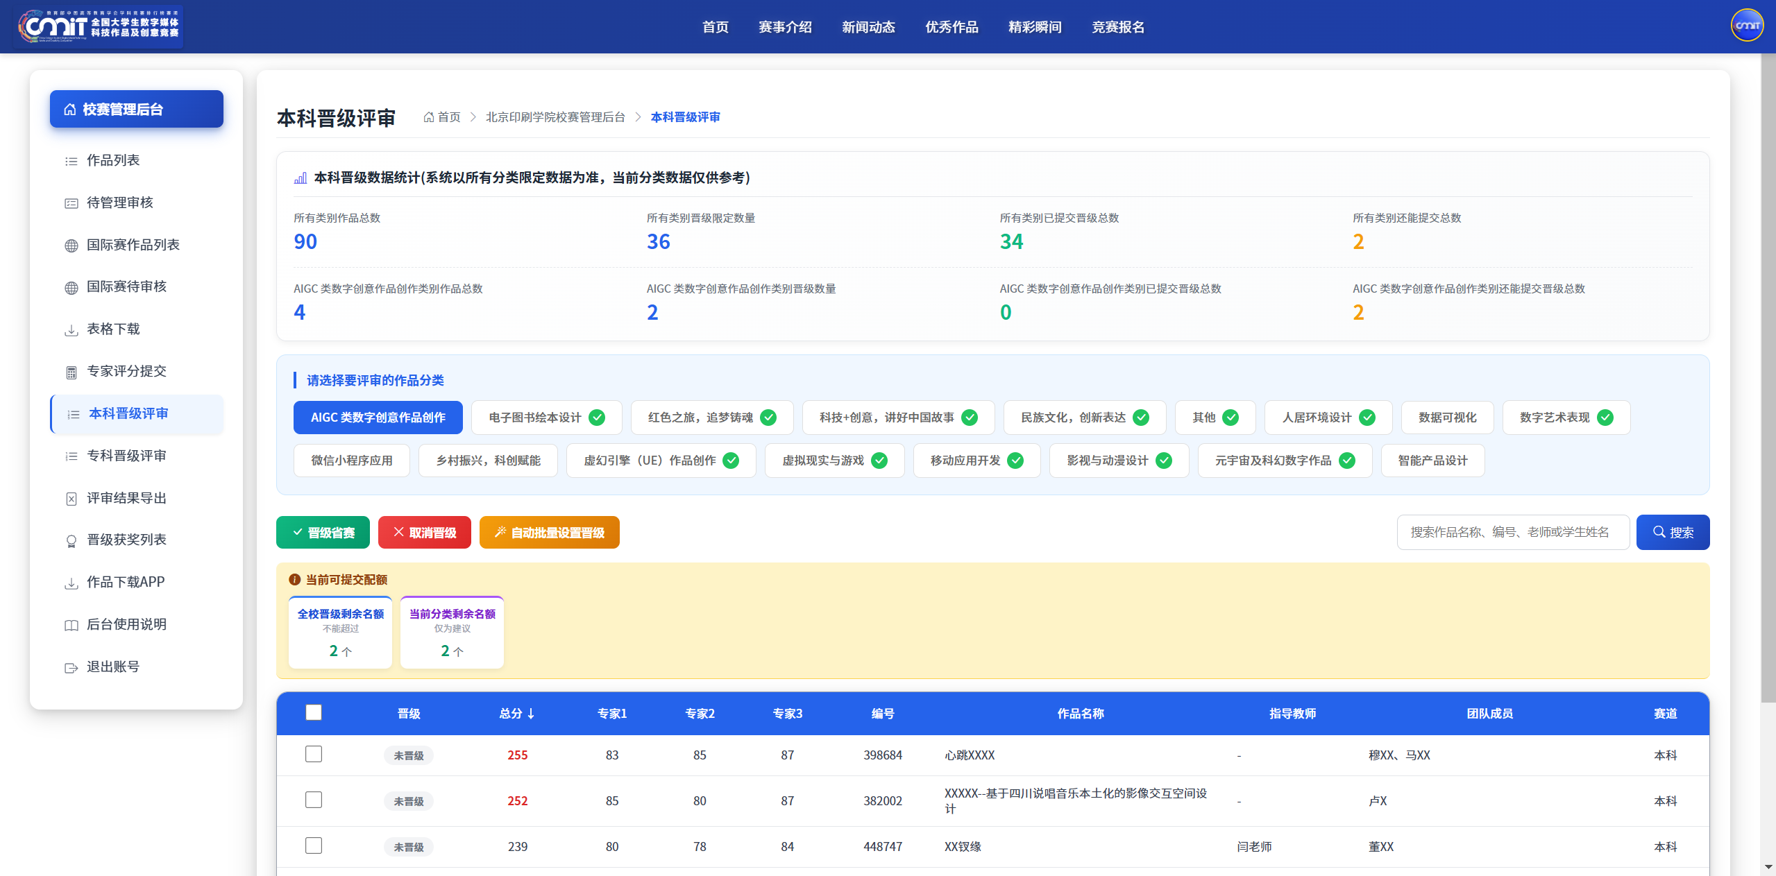
Task: Click the globe icon for 国际赛作品列表
Action: tap(71, 246)
